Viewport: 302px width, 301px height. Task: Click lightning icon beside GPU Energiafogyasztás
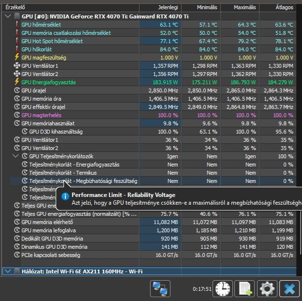pos(17,82)
